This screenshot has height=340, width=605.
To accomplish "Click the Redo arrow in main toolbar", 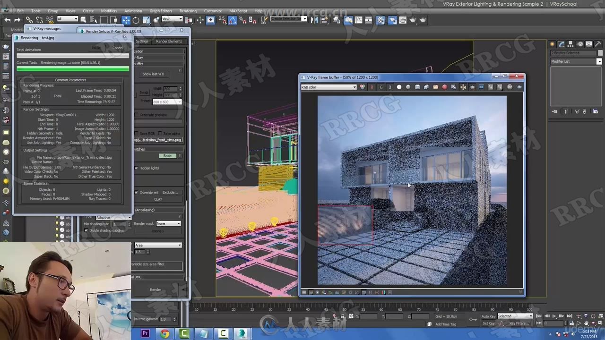I will coord(17,20).
